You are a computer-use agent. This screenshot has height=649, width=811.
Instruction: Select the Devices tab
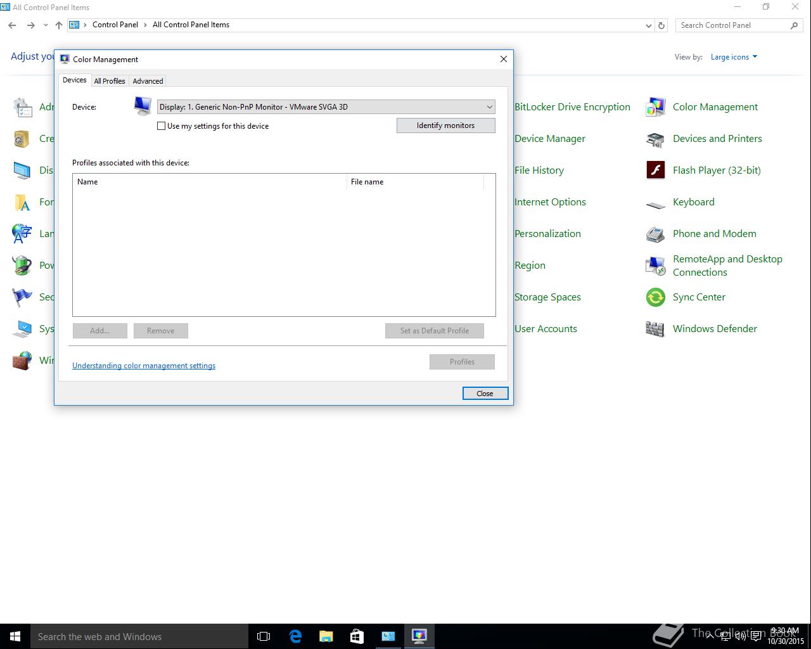pyautogui.click(x=74, y=80)
